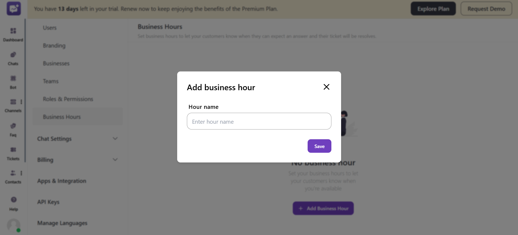Viewport: 518px width, 235px height.
Task: Open your profile avatar at the bottom
Action: coord(13,226)
